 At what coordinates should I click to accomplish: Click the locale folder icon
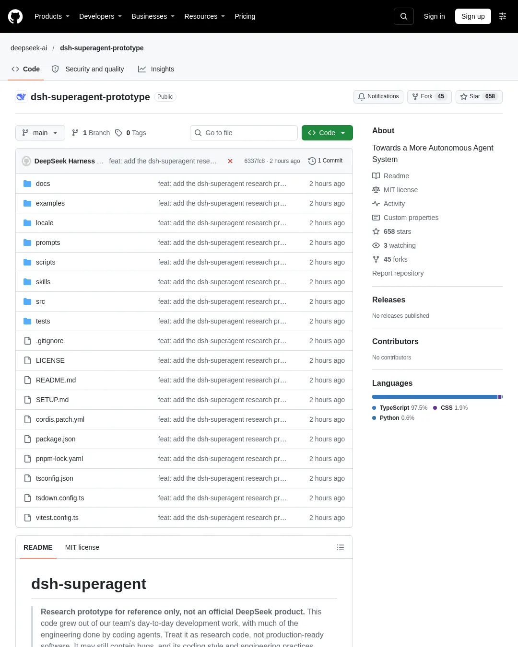click(x=27, y=223)
